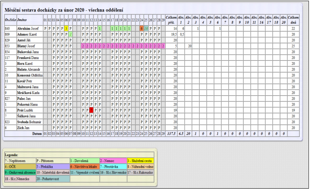Open employee Abrahám Josef
The height and width of the screenshot is (189, 310).
(28, 28)
